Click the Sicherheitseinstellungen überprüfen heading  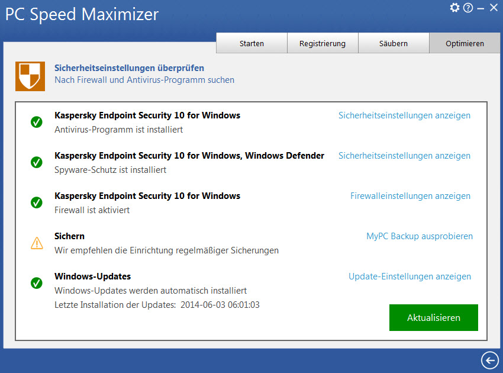129,68
